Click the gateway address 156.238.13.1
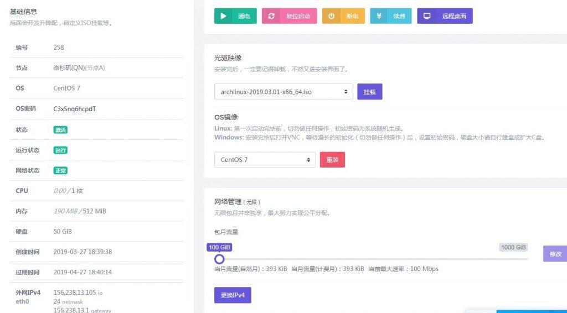This screenshot has height=313, width=567. [71, 310]
